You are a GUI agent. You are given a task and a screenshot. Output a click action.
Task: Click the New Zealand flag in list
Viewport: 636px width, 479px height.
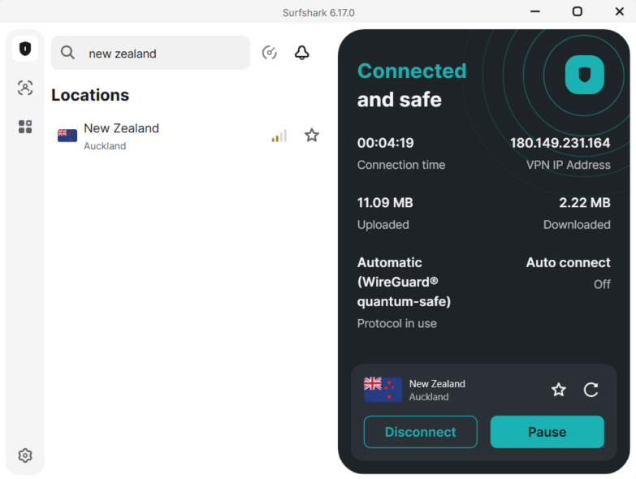point(67,136)
